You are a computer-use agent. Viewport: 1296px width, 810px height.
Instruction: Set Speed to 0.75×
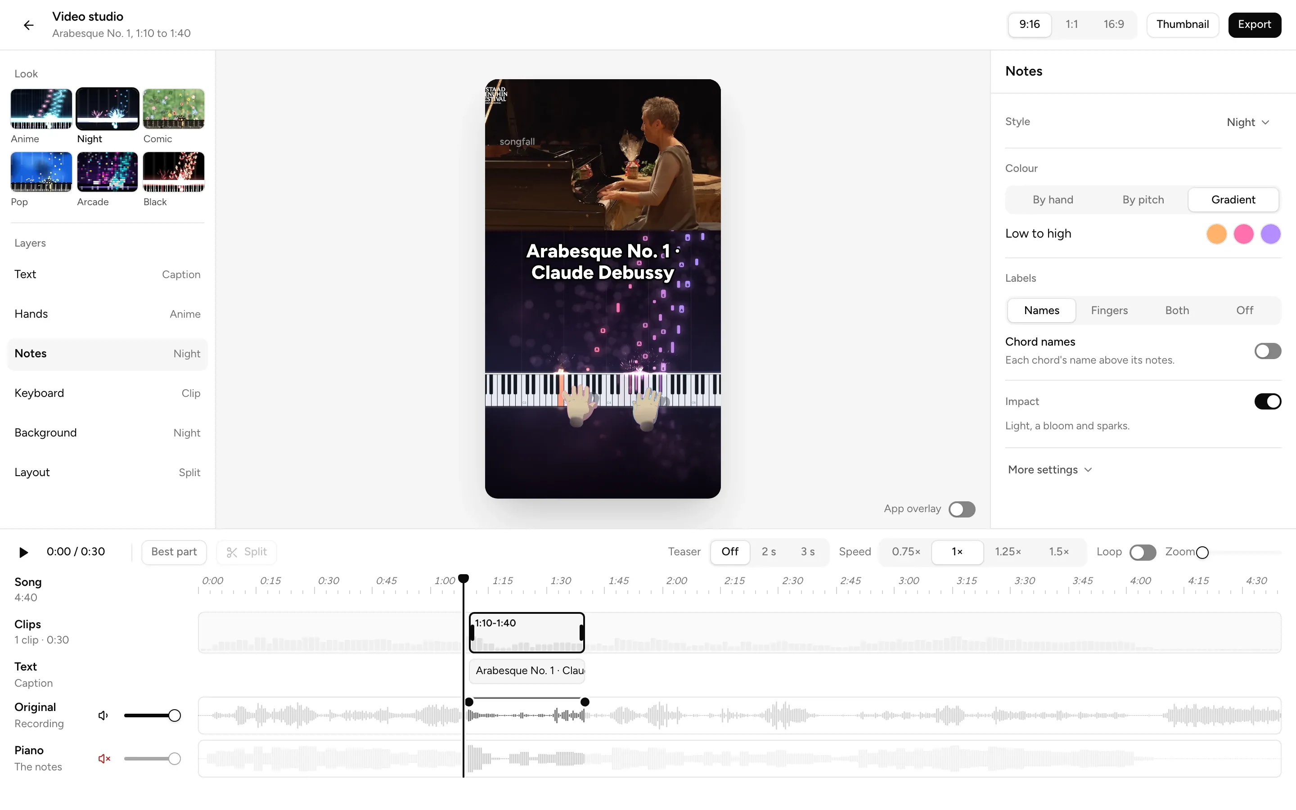coord(906,552)
